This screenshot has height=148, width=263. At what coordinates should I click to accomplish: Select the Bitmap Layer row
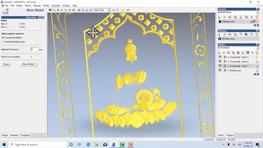tap(238, 39)
